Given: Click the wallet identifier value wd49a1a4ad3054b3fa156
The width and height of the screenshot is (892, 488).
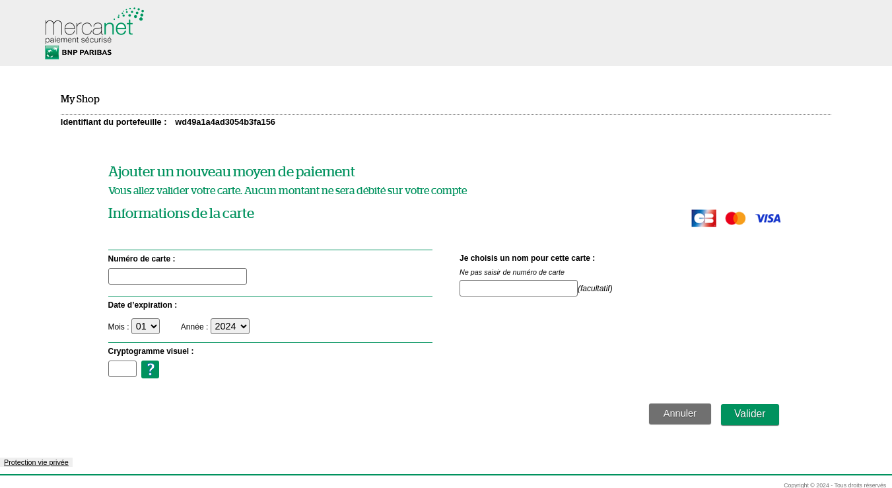Looking at the screenshot, I should pos(224,122).
